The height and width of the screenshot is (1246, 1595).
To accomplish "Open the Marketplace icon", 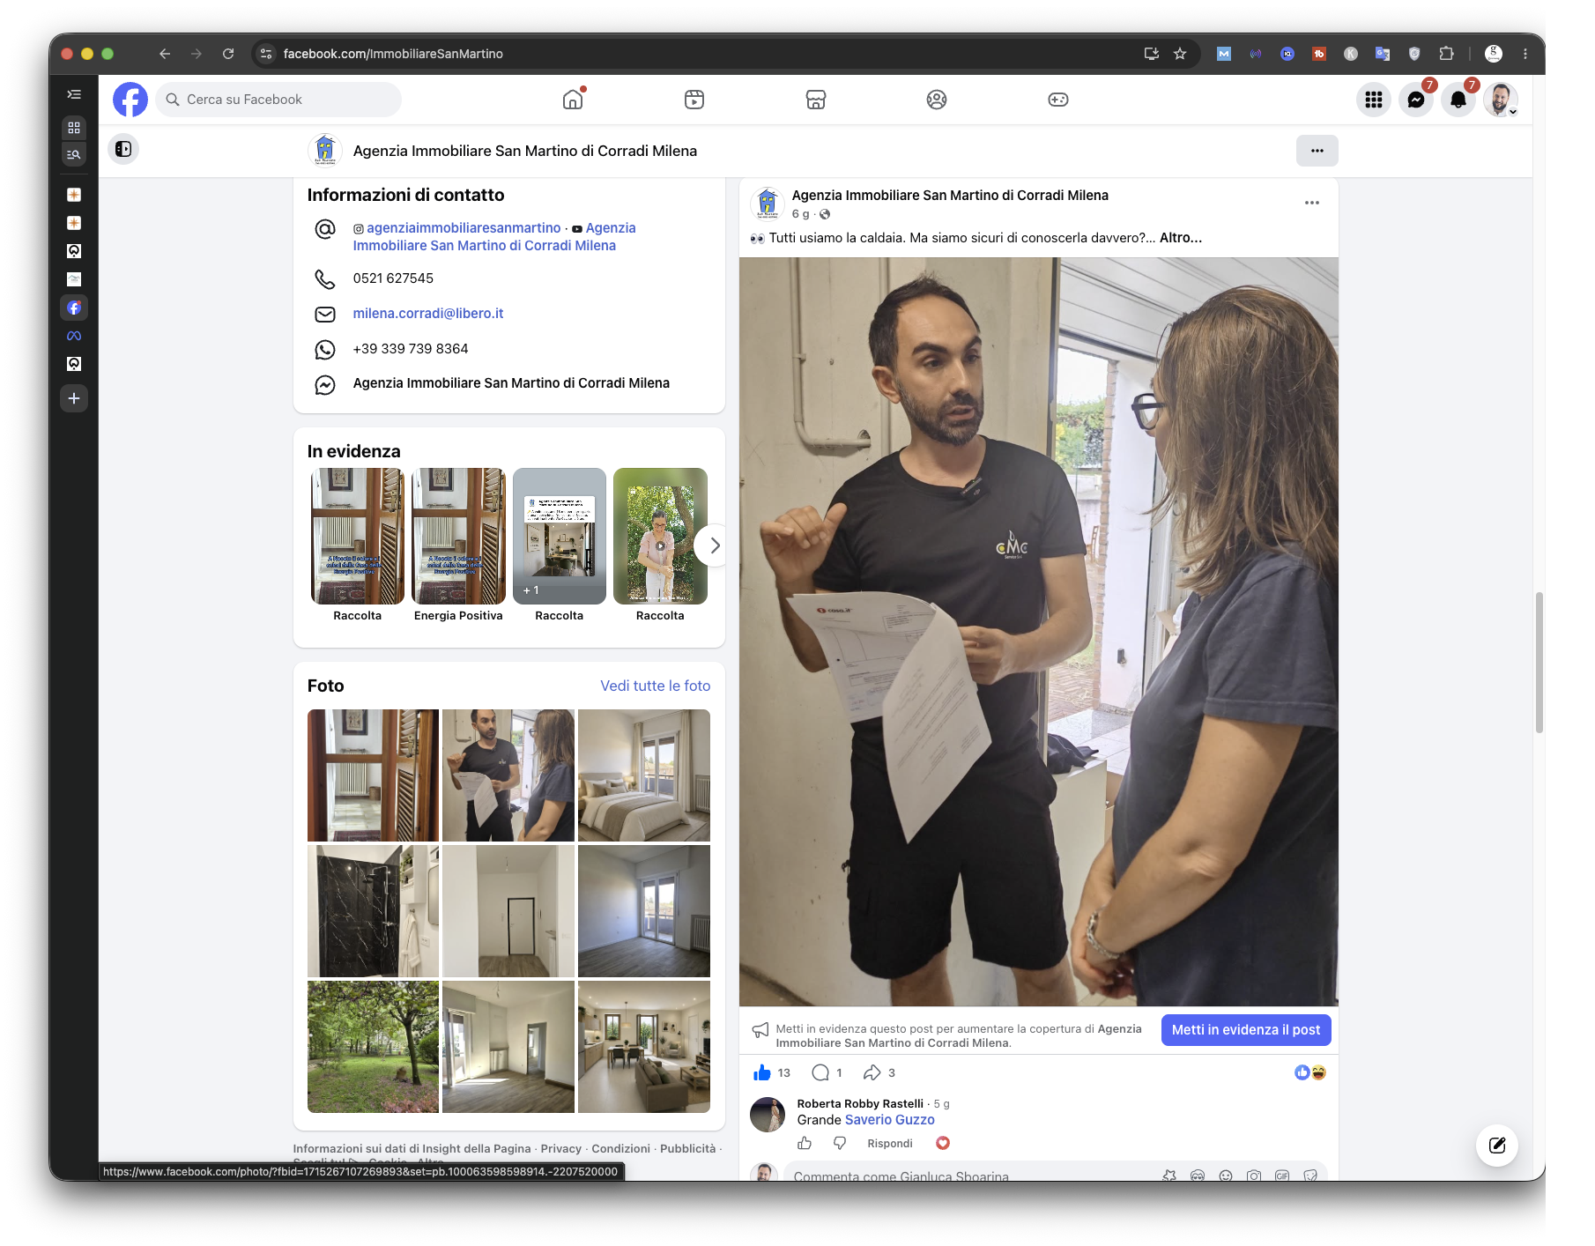I will (816, 100).
